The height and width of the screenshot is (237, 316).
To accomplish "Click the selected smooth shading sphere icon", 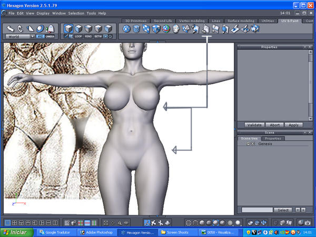I will tap(216, 223).
